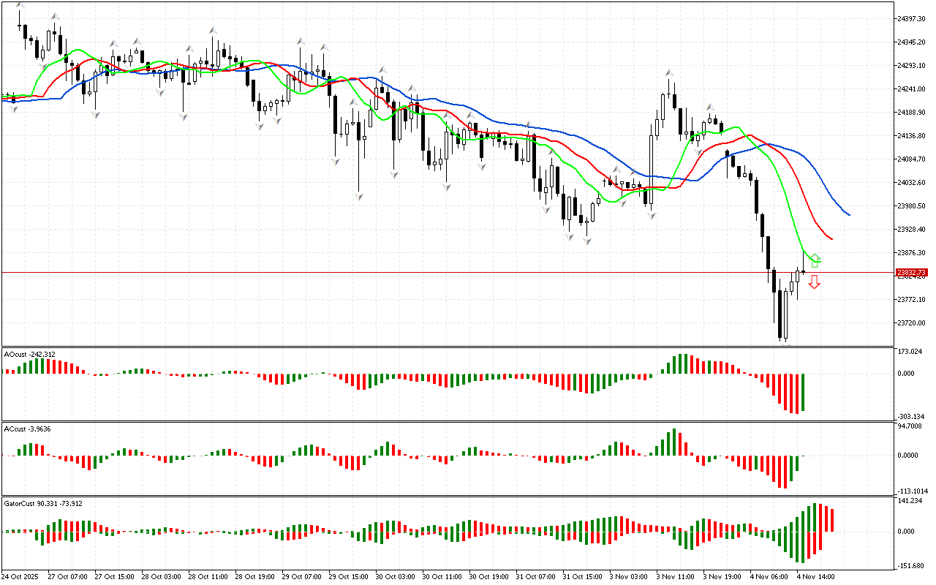
Task: Click the red current price label 23832.73
Action: pos(911,272)
